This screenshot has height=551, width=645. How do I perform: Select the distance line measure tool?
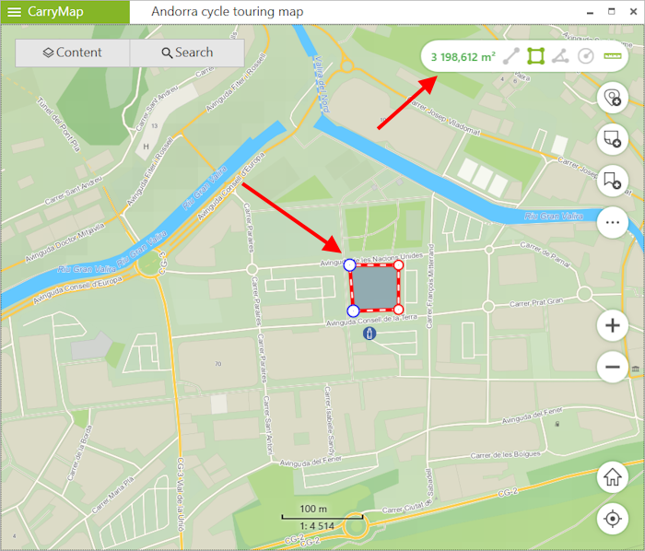tap(511, 56)
